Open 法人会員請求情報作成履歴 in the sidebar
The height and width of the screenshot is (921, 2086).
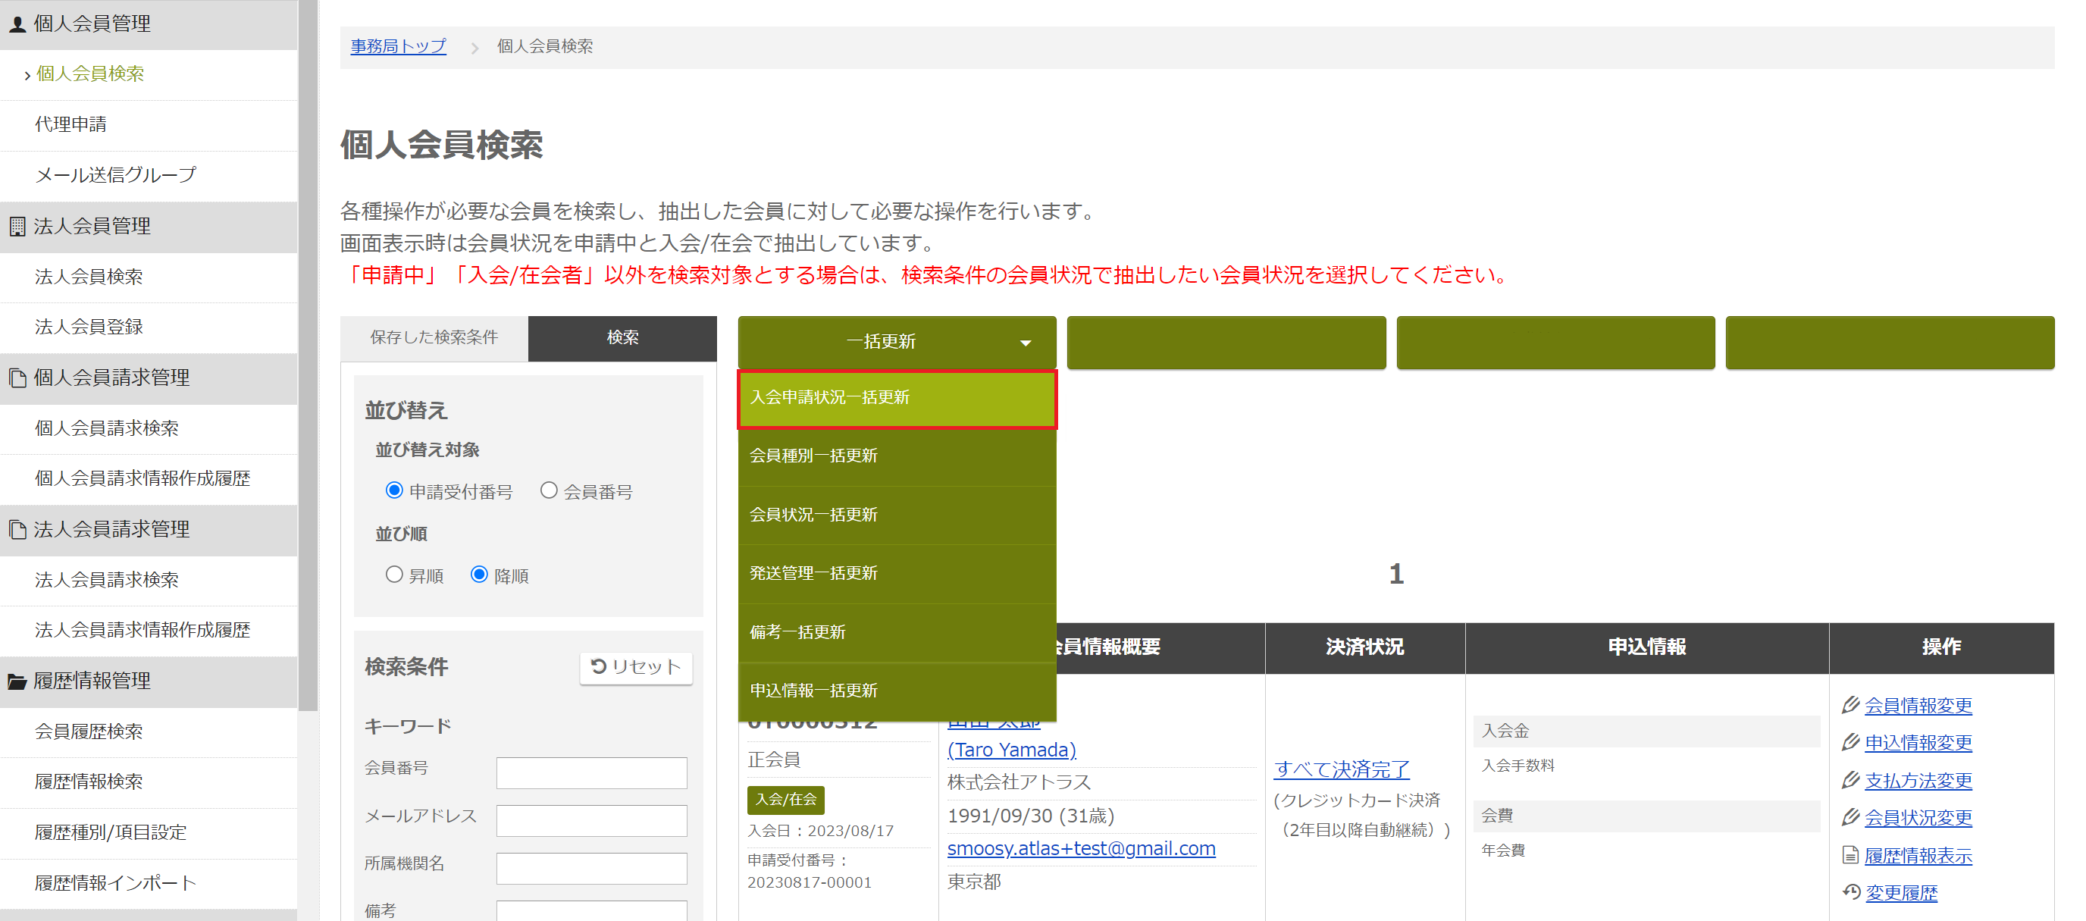coord(143,630)
